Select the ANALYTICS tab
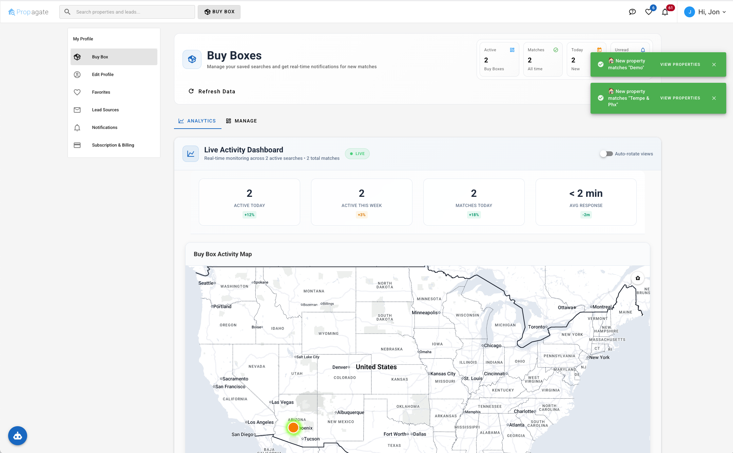Image resolution: width=733 pixels, height=453 pixels. (x=197, y=121)
